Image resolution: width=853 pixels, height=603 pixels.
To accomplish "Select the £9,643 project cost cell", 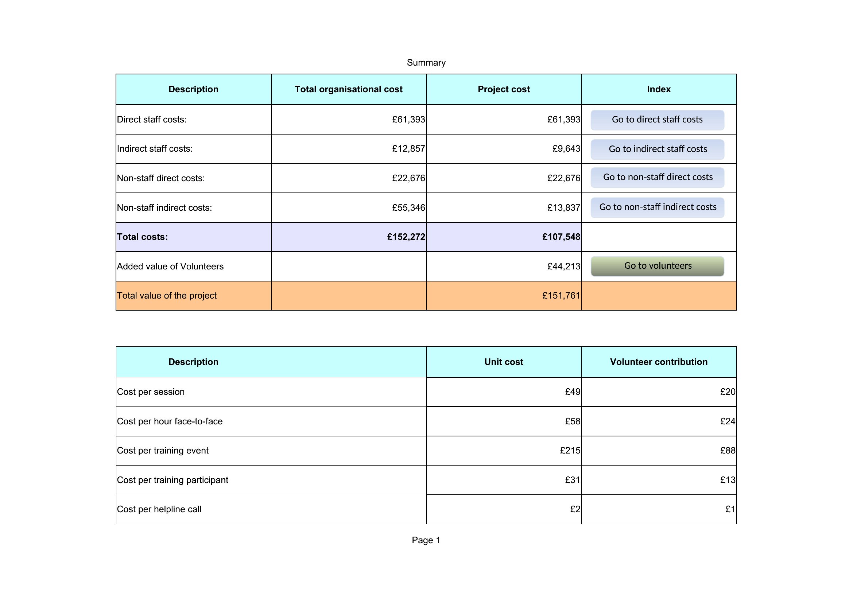I will 504,149.
